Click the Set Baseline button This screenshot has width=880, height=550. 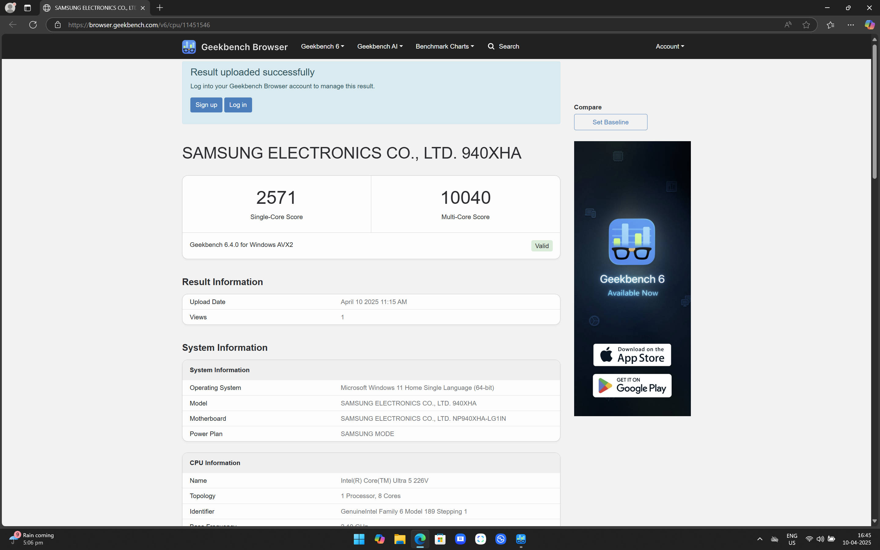pos(610,122)
